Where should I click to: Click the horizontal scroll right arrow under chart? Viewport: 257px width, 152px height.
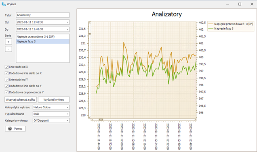(x=195, y=120)
